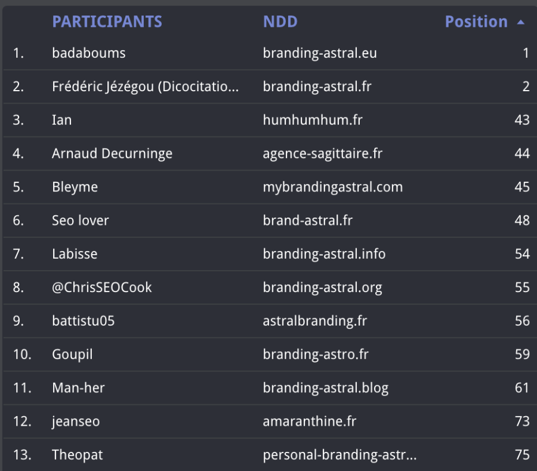The height and width of the screenshot is (471, 537).
Task: Select the mybrandingastral.com domain cell
Action: pos(332,187)
